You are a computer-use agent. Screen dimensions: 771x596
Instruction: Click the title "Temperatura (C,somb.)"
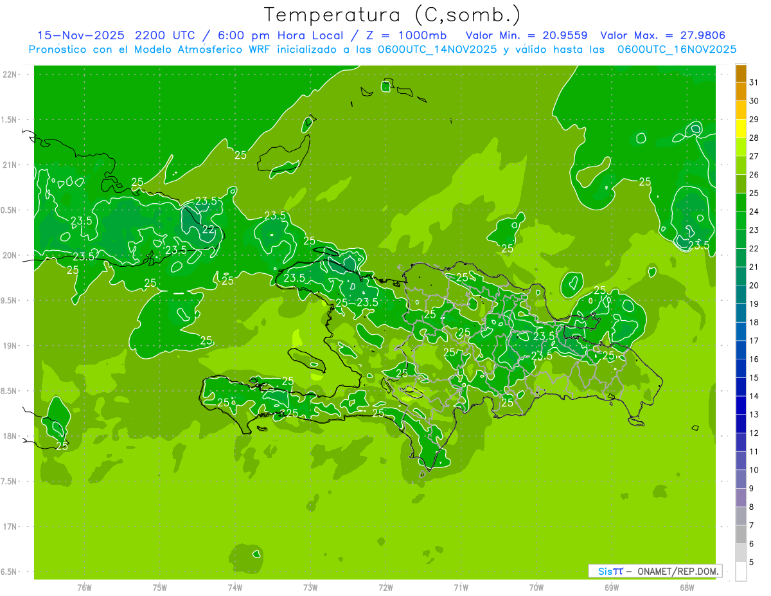[x=392, y=15]
